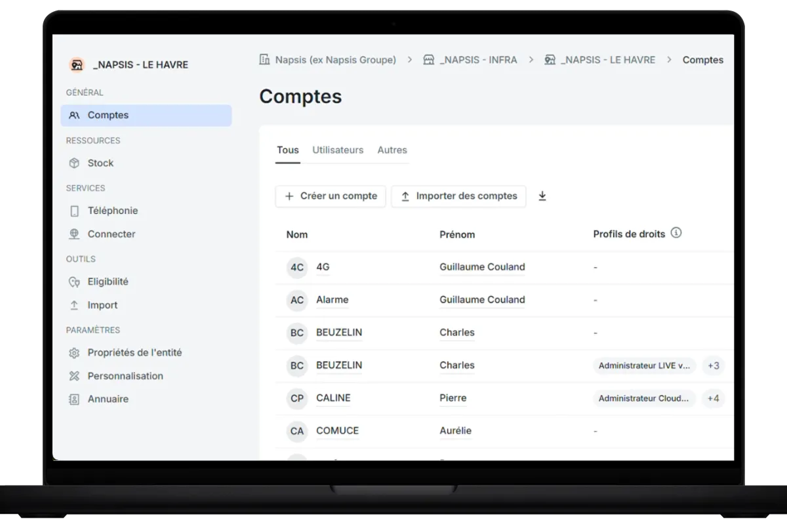Click the download accounts icon
Viewport: 787px width, 525px height.
coord(542,196)
